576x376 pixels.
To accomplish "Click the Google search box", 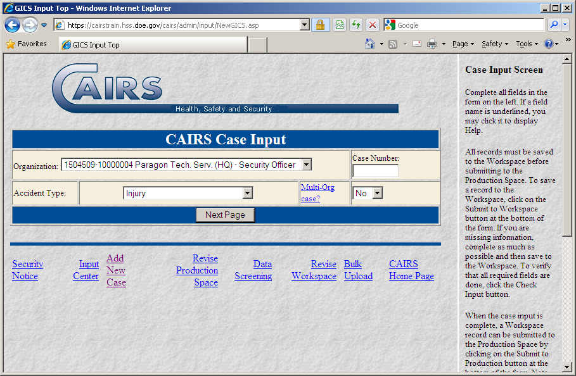I will tap(464, 25).
